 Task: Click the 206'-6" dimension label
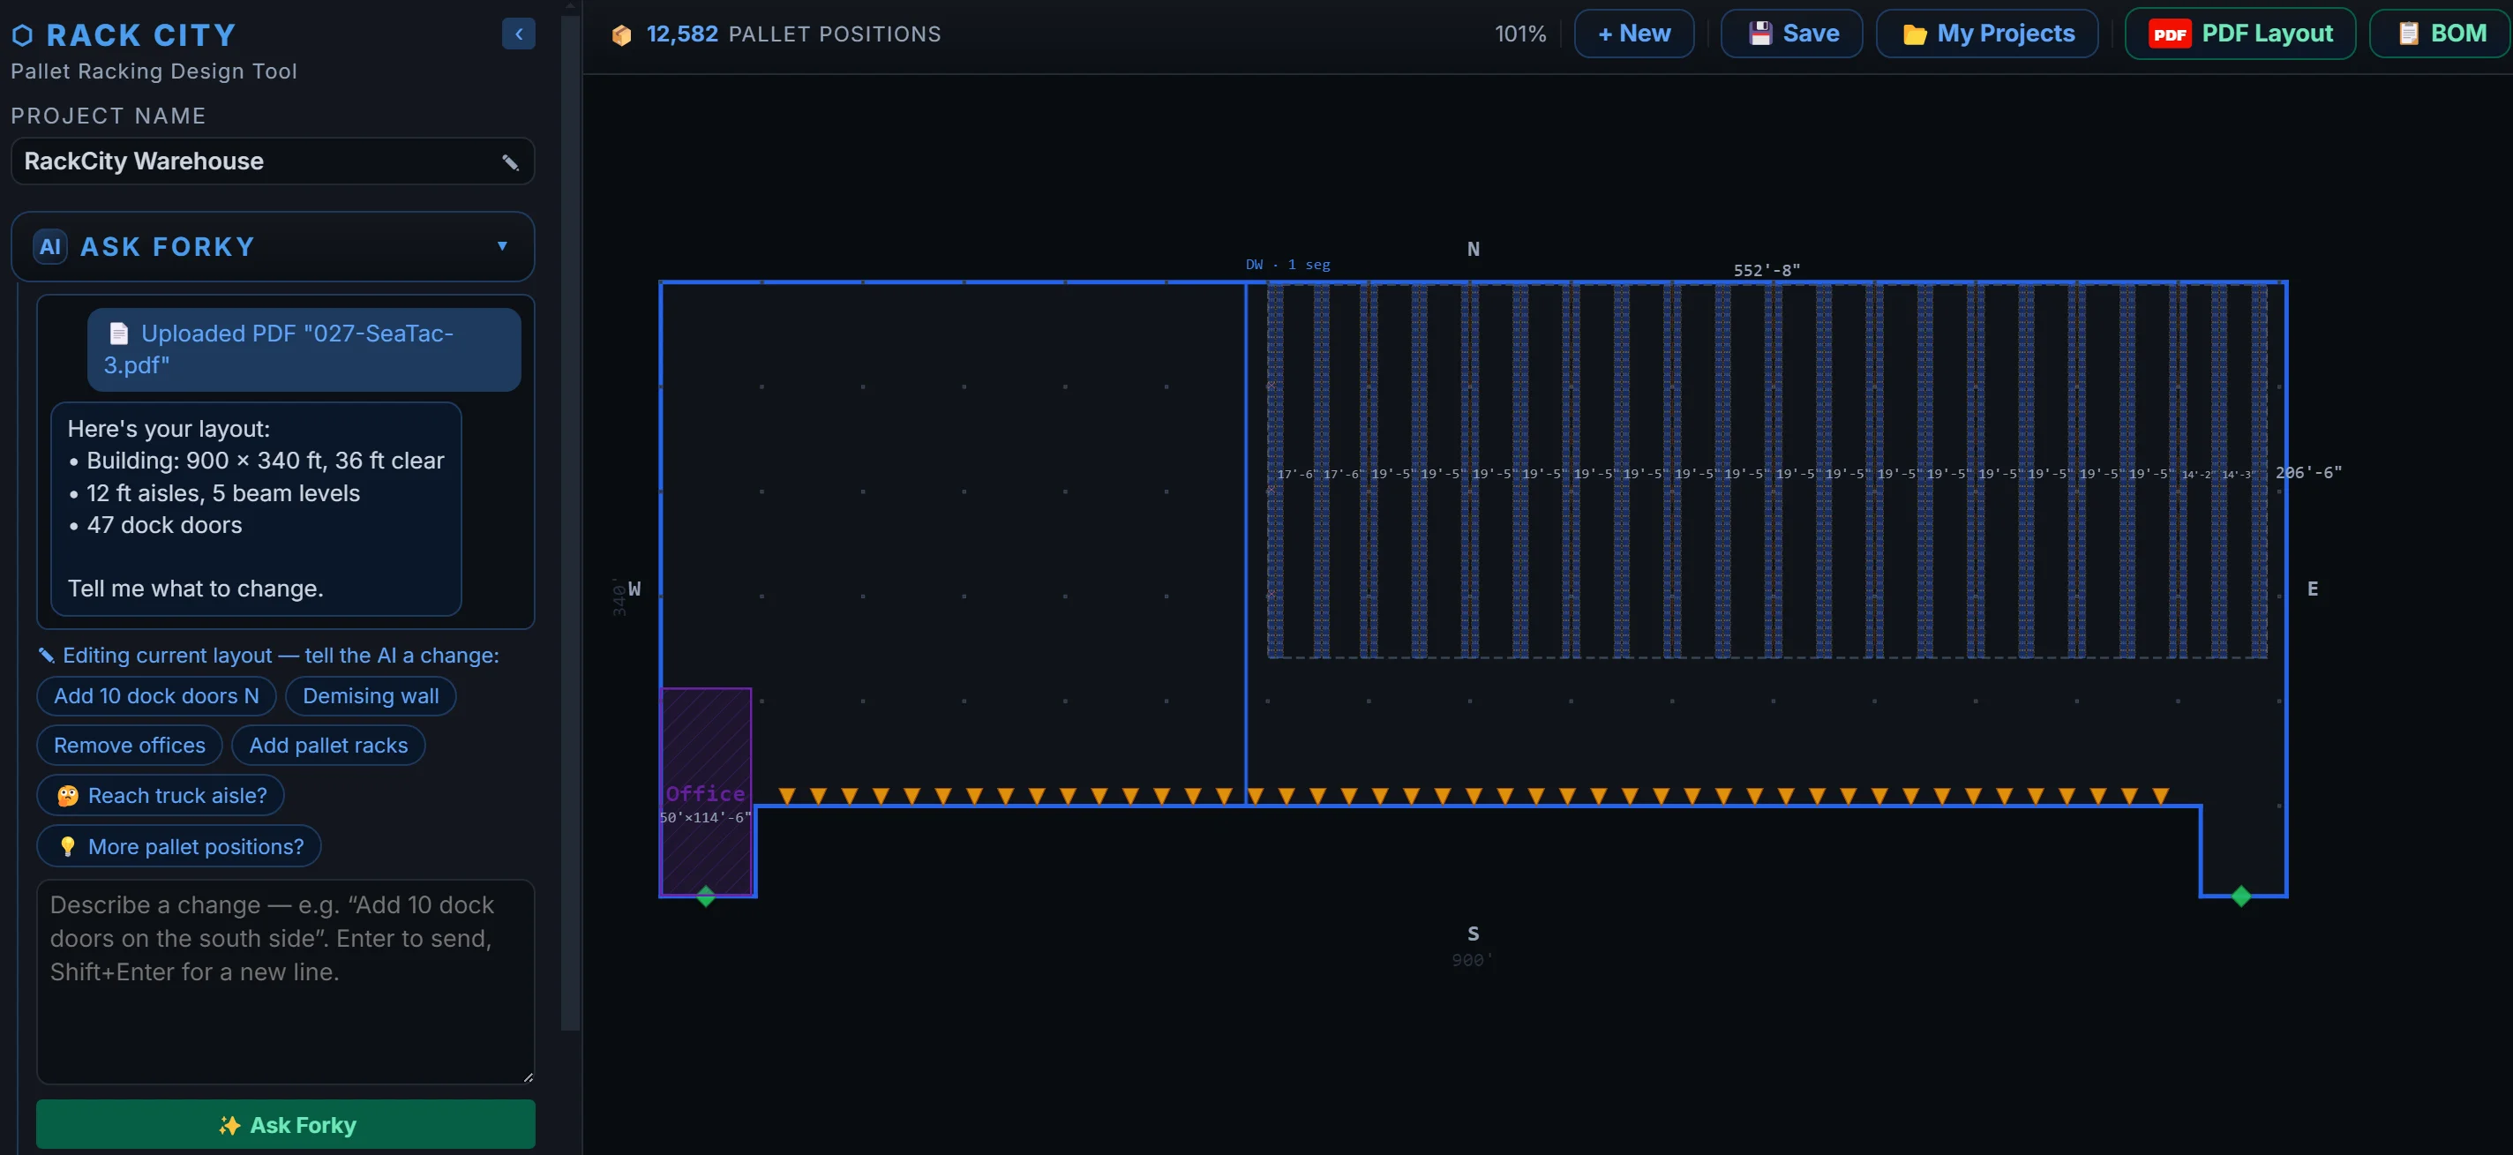[x=2308, y=472]
